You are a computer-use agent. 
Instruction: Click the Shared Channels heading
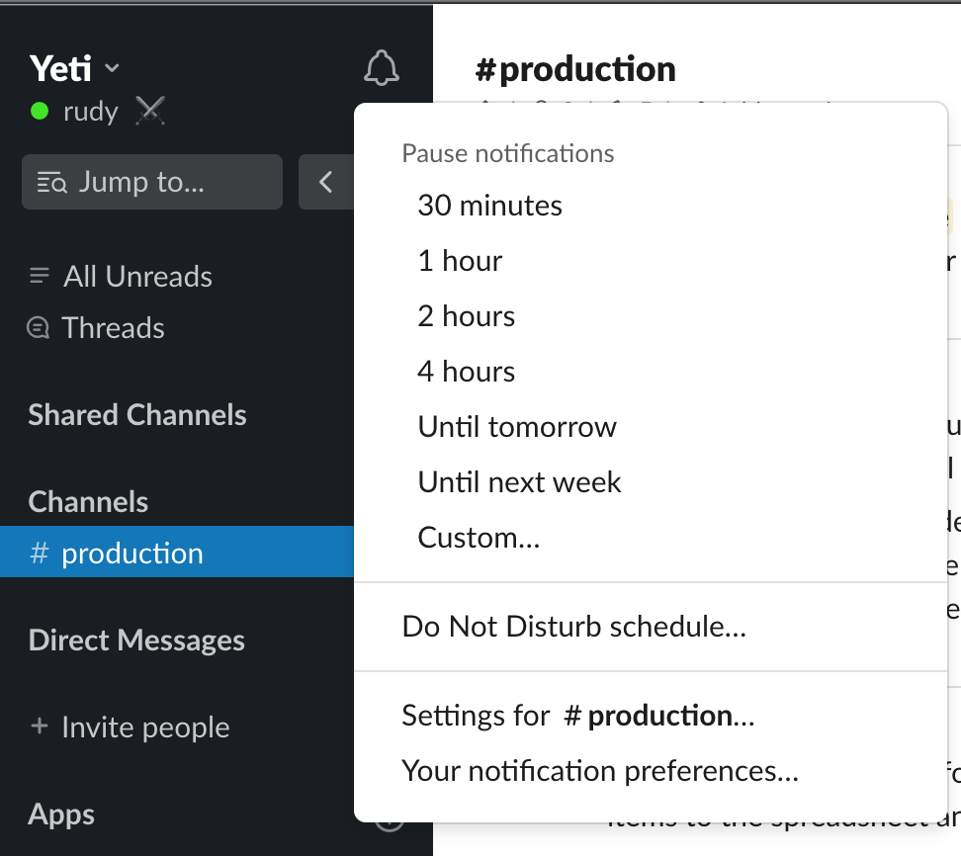coord(137,415)
